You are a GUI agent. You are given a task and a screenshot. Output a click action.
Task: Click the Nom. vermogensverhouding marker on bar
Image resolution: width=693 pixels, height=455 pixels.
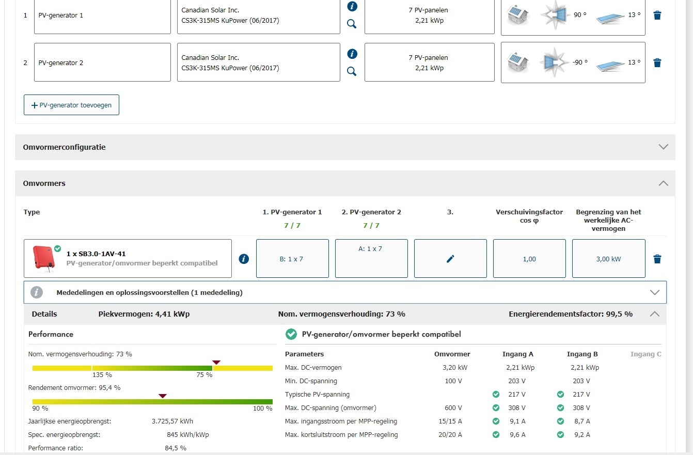coord(216,363)
